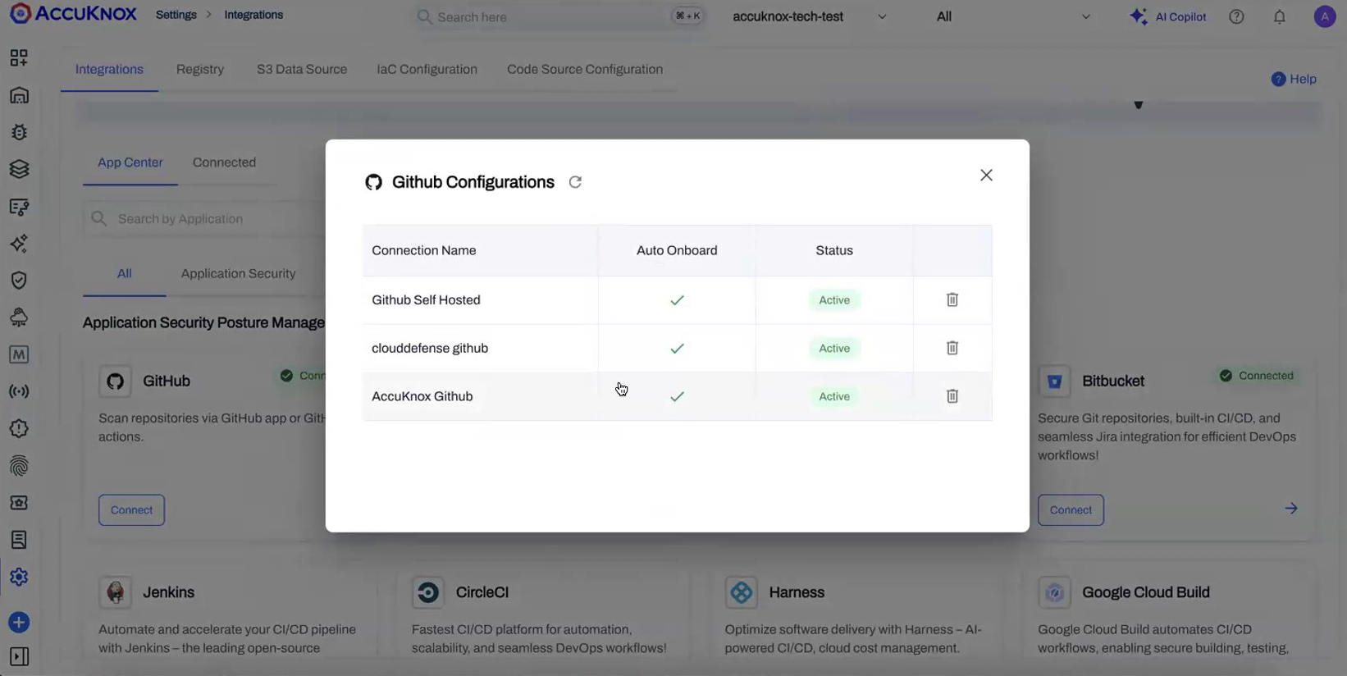Click Active status of AccuKnox Github

pyautogui.click(x=834, y=396)
